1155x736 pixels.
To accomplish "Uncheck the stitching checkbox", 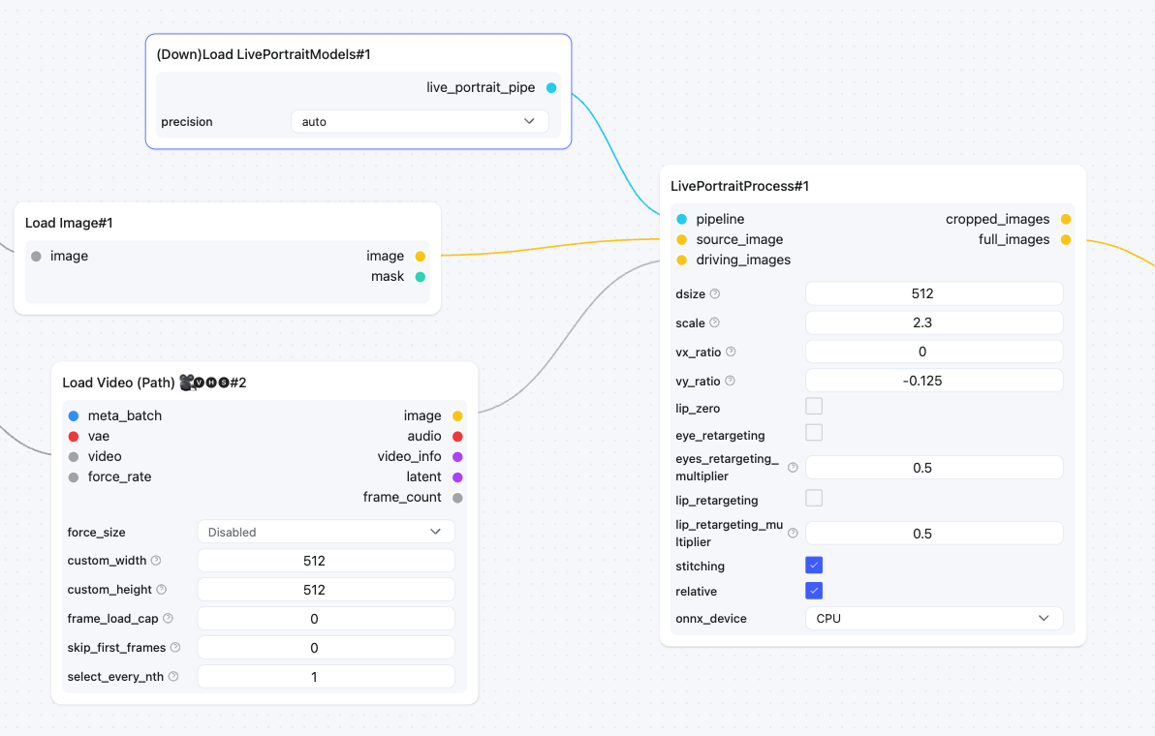I will [814, 566].
